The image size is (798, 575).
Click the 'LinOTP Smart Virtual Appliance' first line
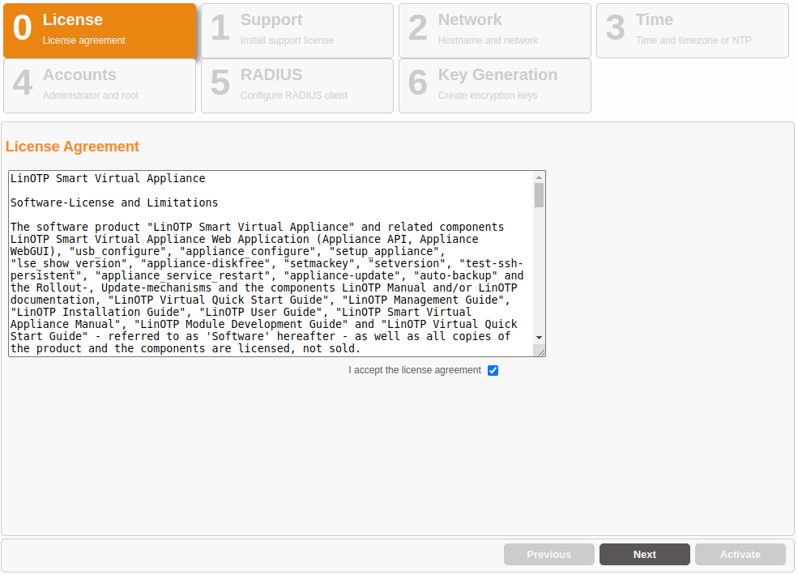point(108,178)
